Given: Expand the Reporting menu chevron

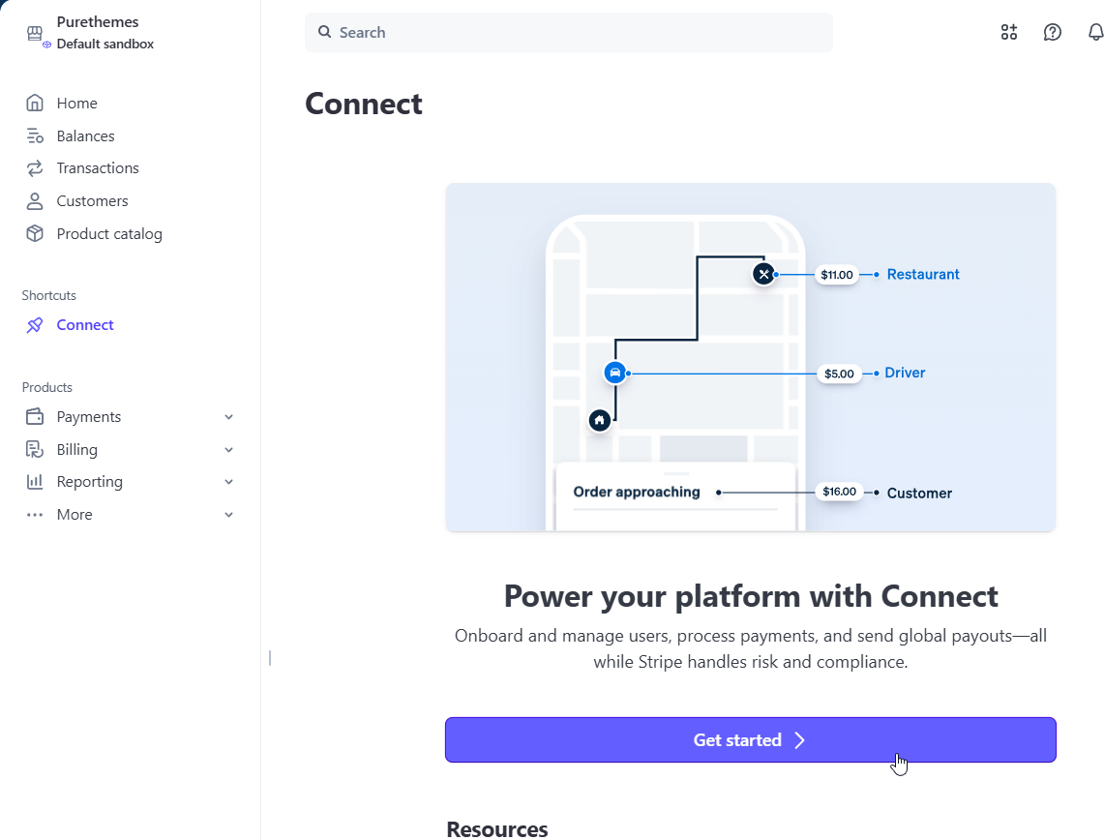Looking at the screenshot, I should 229,482.
